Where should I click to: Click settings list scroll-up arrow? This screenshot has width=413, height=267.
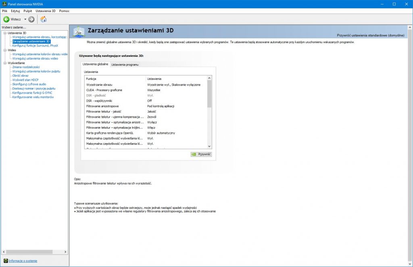(x=209, y=78)
